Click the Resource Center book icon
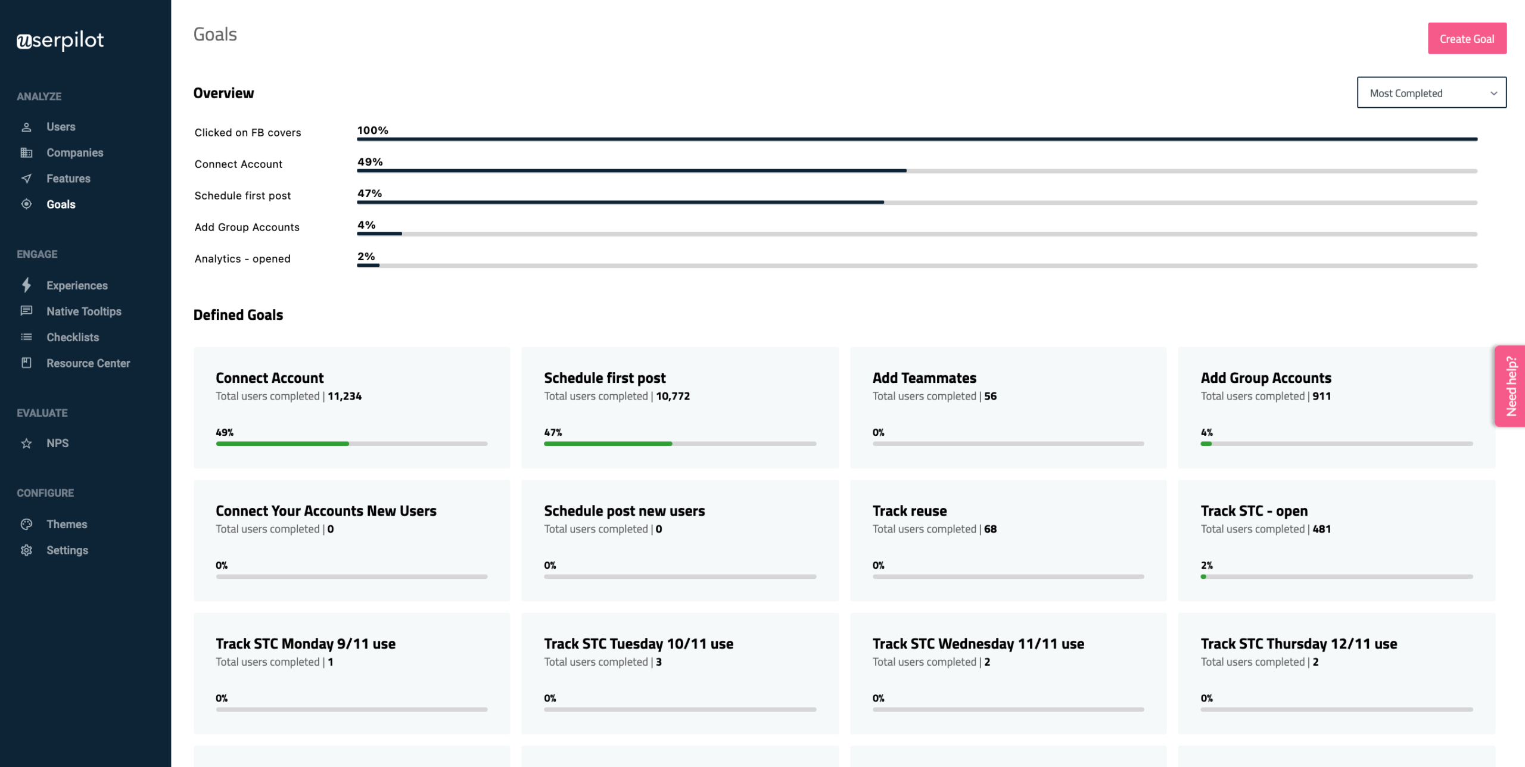 (26, 363)
